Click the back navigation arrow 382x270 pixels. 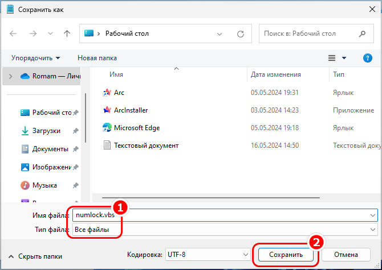coord(13,34)
